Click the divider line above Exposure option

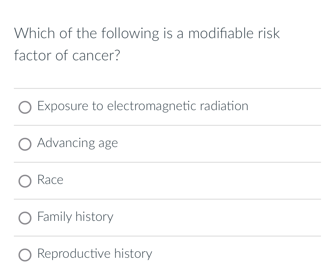[x=167, y=89]
